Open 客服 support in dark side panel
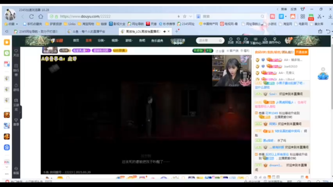This screenshot has height=187, width=333. pos(16,171)
